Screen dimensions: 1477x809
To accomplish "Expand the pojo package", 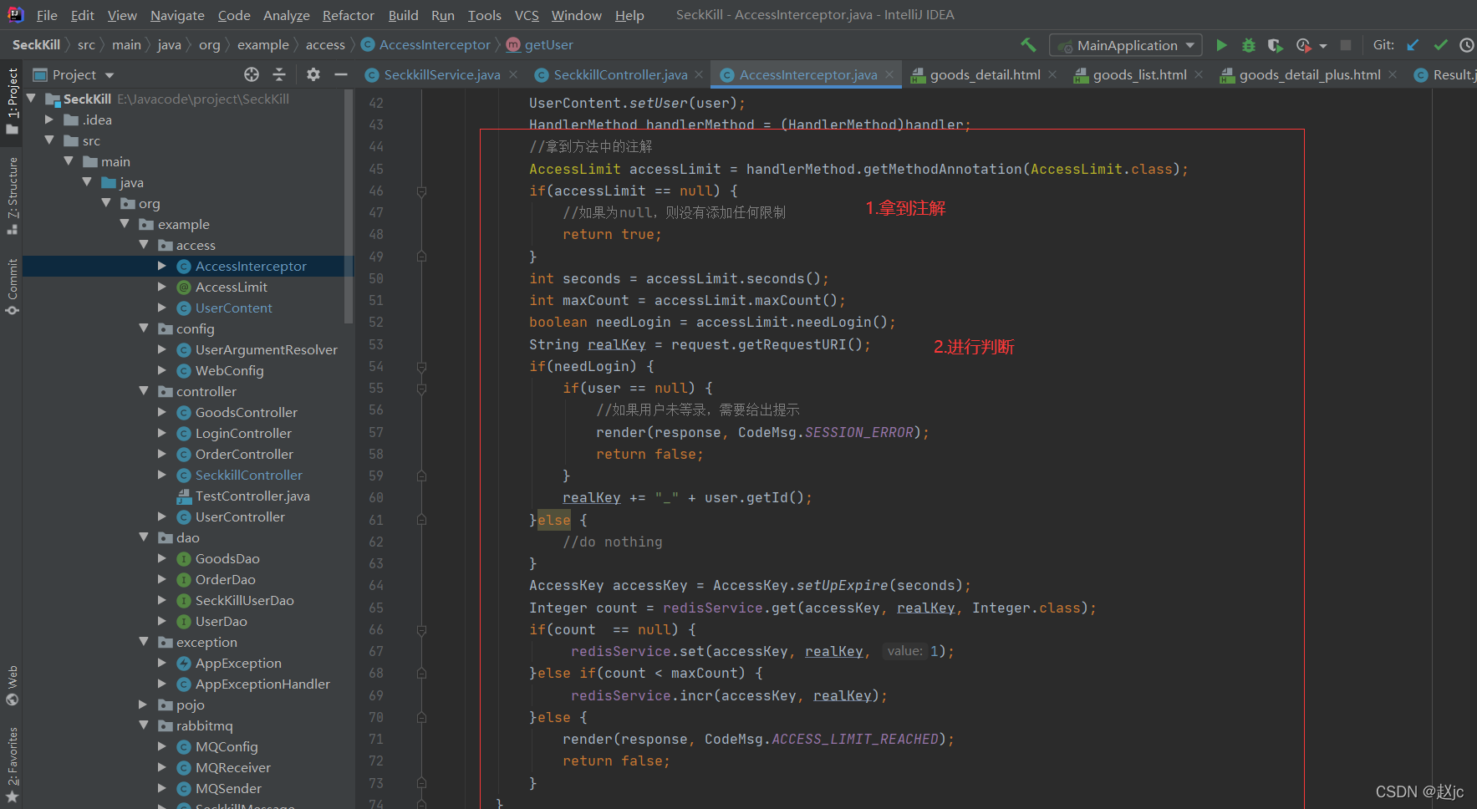I will point(144,705).
